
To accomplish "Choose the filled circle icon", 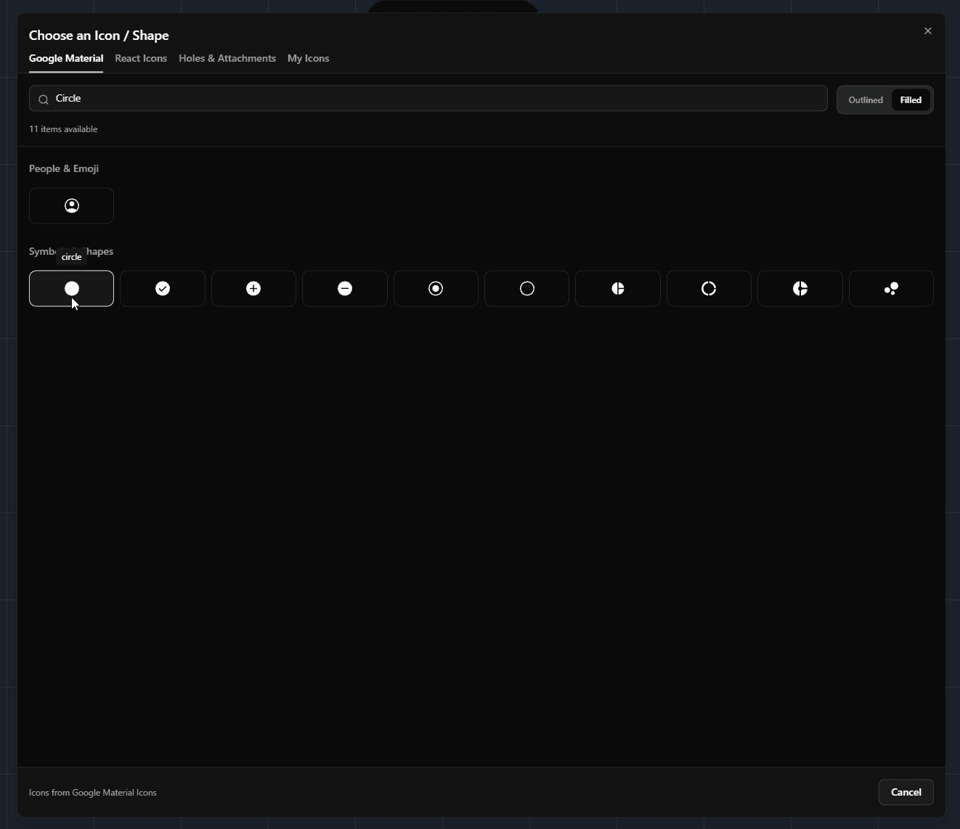I will (x=71, y=288).
